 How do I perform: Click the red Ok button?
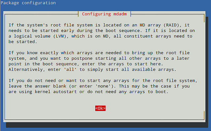[100, 108]
